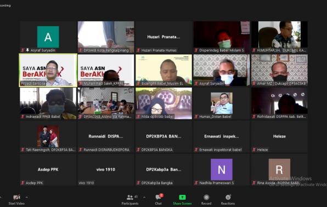Screen dimensions: 327x207
Task: Select the masked Asyraf Suryadin video tile
Action: [222, 70]
